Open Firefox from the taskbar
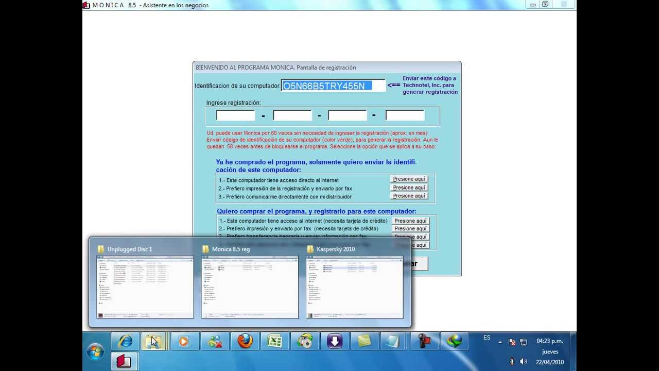 245,341
